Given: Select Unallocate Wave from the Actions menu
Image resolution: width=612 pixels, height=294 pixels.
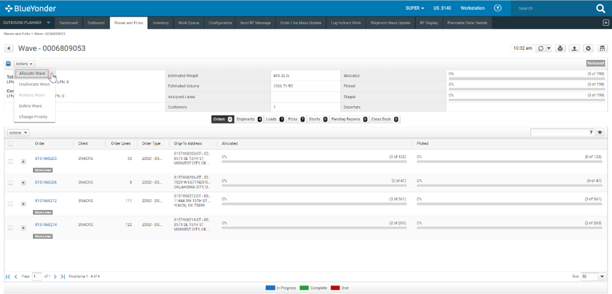Looking at the screenshot, I should pos(34,84).
